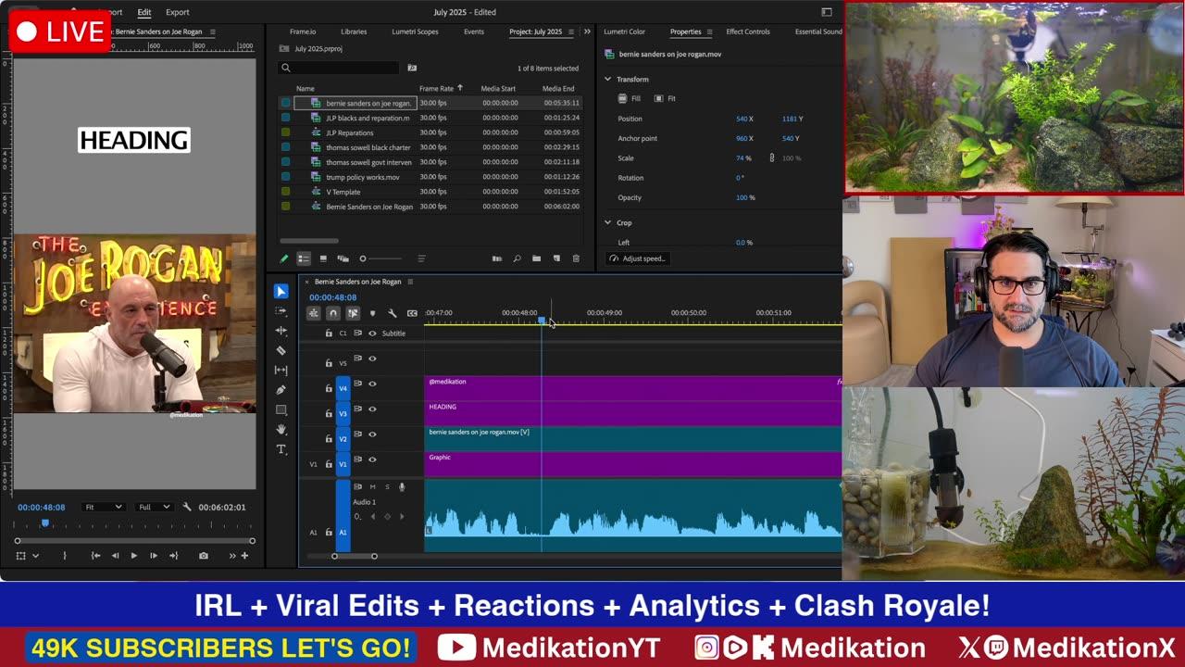Open the program monitor button editor plus
Screen dimensions: 1185x667
coord(244,556)
